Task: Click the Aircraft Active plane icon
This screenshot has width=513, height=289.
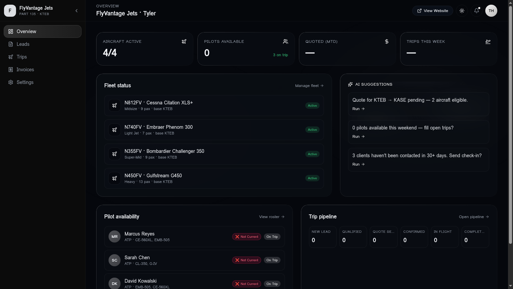Action: point(184,41)
